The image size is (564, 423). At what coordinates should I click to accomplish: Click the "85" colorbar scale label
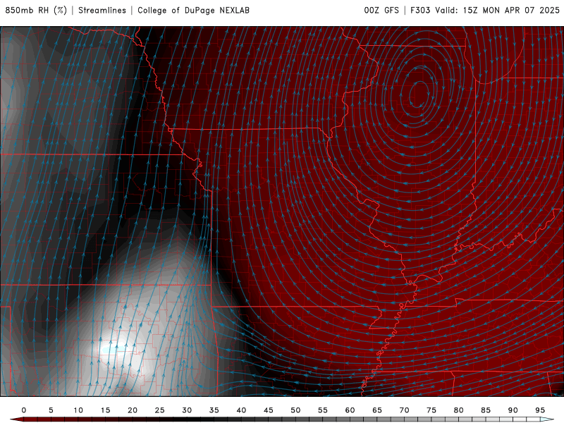[486, 410]
